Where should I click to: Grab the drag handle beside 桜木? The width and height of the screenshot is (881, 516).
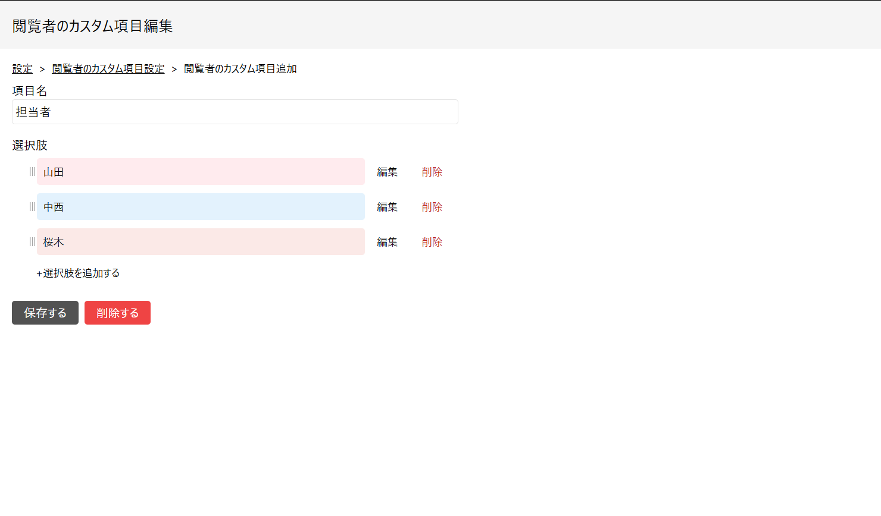32,242
